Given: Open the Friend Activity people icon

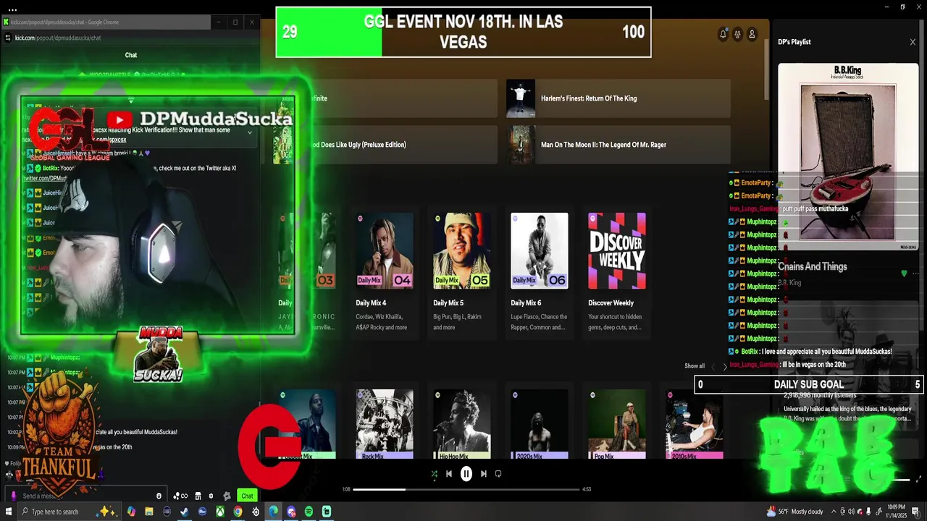Looking at the screenshot, I should (737, 34).
